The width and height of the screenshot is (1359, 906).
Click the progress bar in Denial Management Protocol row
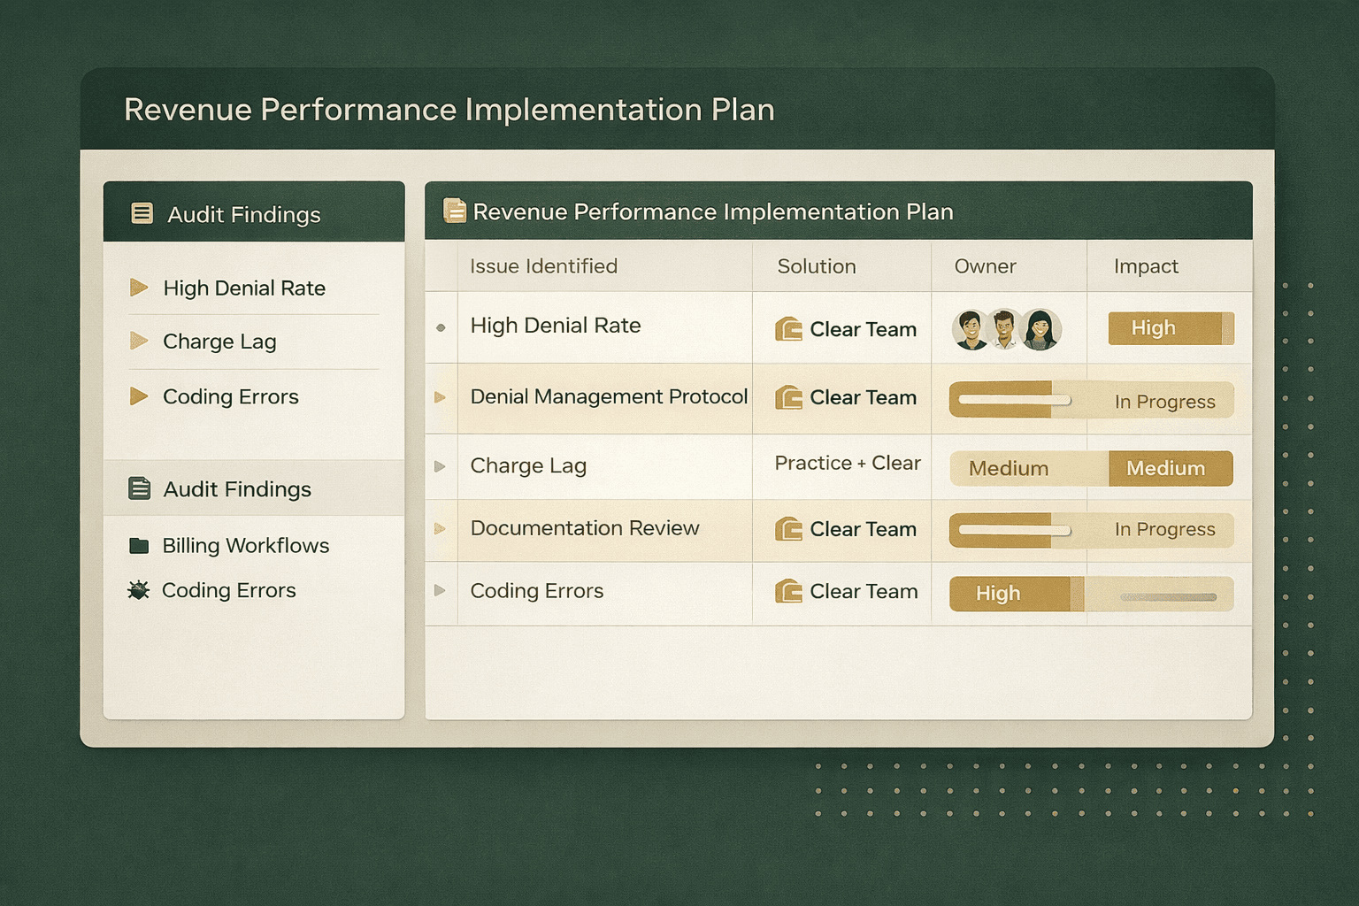[1015, 400]
